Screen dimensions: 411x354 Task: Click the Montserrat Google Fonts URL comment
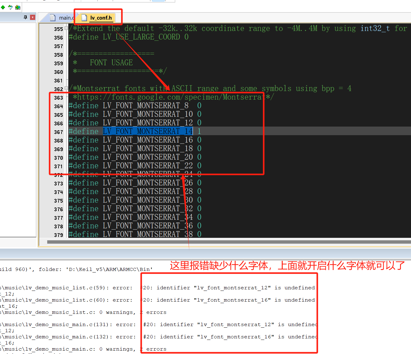click(x=172, y=97)
